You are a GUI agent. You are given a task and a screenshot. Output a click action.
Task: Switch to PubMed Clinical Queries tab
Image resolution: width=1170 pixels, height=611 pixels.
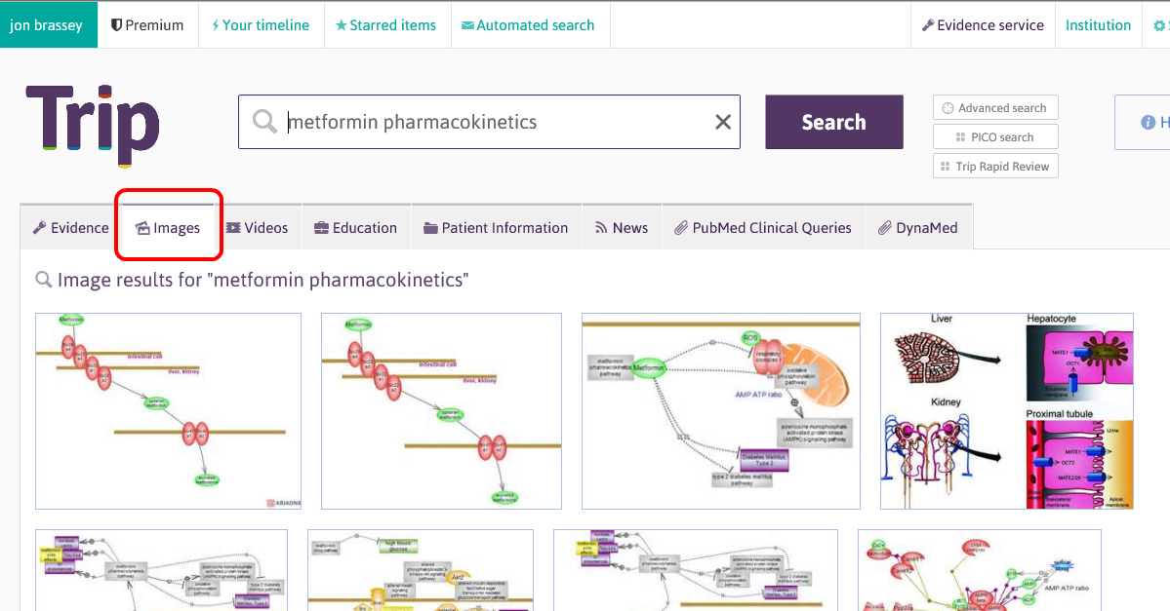762,228
